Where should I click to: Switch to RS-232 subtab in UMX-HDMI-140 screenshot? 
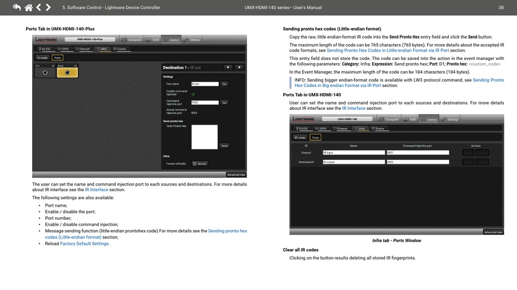(302, 128)
